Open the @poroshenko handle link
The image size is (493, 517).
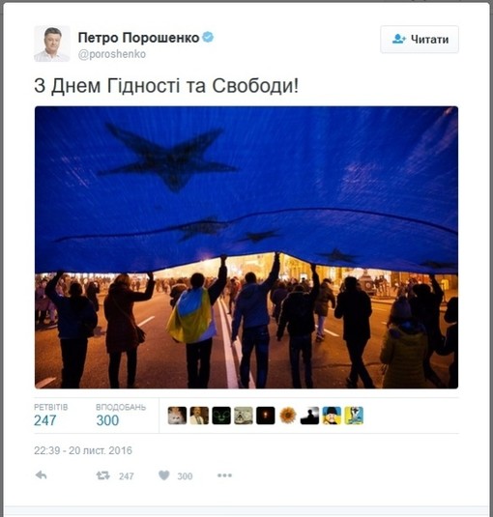112,54
